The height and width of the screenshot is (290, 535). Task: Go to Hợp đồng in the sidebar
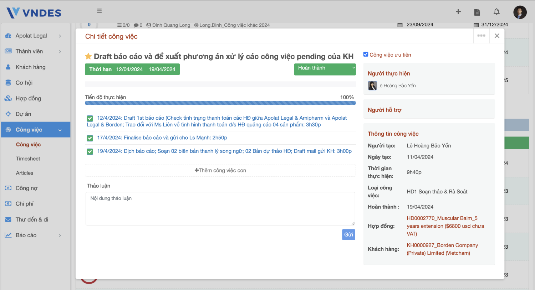[x=28, y=98]
